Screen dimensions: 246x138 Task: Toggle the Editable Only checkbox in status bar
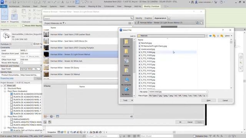pyautogui.click(x=194, y=136)
